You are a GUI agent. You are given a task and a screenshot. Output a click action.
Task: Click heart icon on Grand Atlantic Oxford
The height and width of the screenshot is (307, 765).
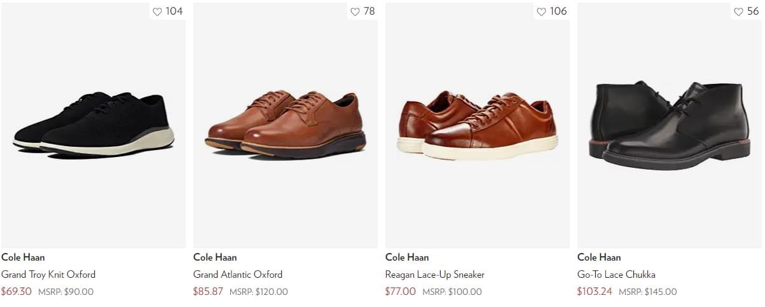point(355,11)
